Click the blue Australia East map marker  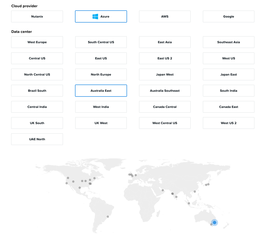coord(214,223)
